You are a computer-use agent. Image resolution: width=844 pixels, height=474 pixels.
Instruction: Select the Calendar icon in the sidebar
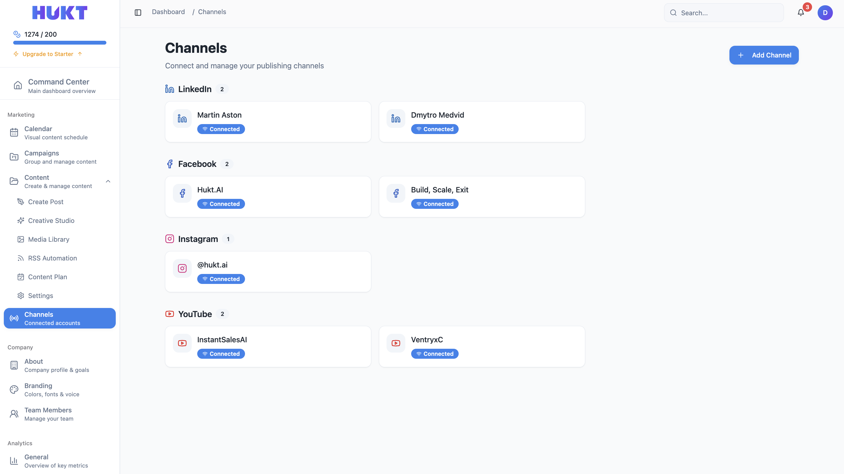tap(14, 132)
